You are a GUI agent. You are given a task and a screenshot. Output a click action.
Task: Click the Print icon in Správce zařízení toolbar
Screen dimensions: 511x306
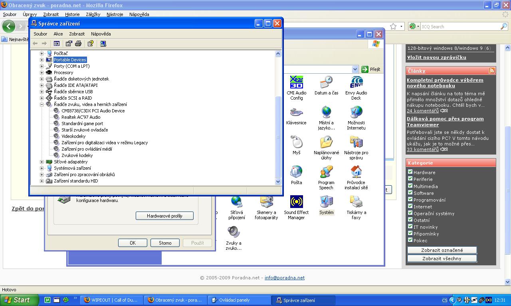78,43
